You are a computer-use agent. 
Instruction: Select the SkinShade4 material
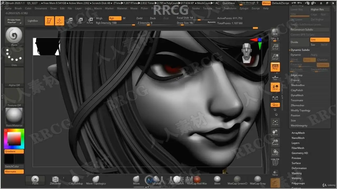(177, 180)
